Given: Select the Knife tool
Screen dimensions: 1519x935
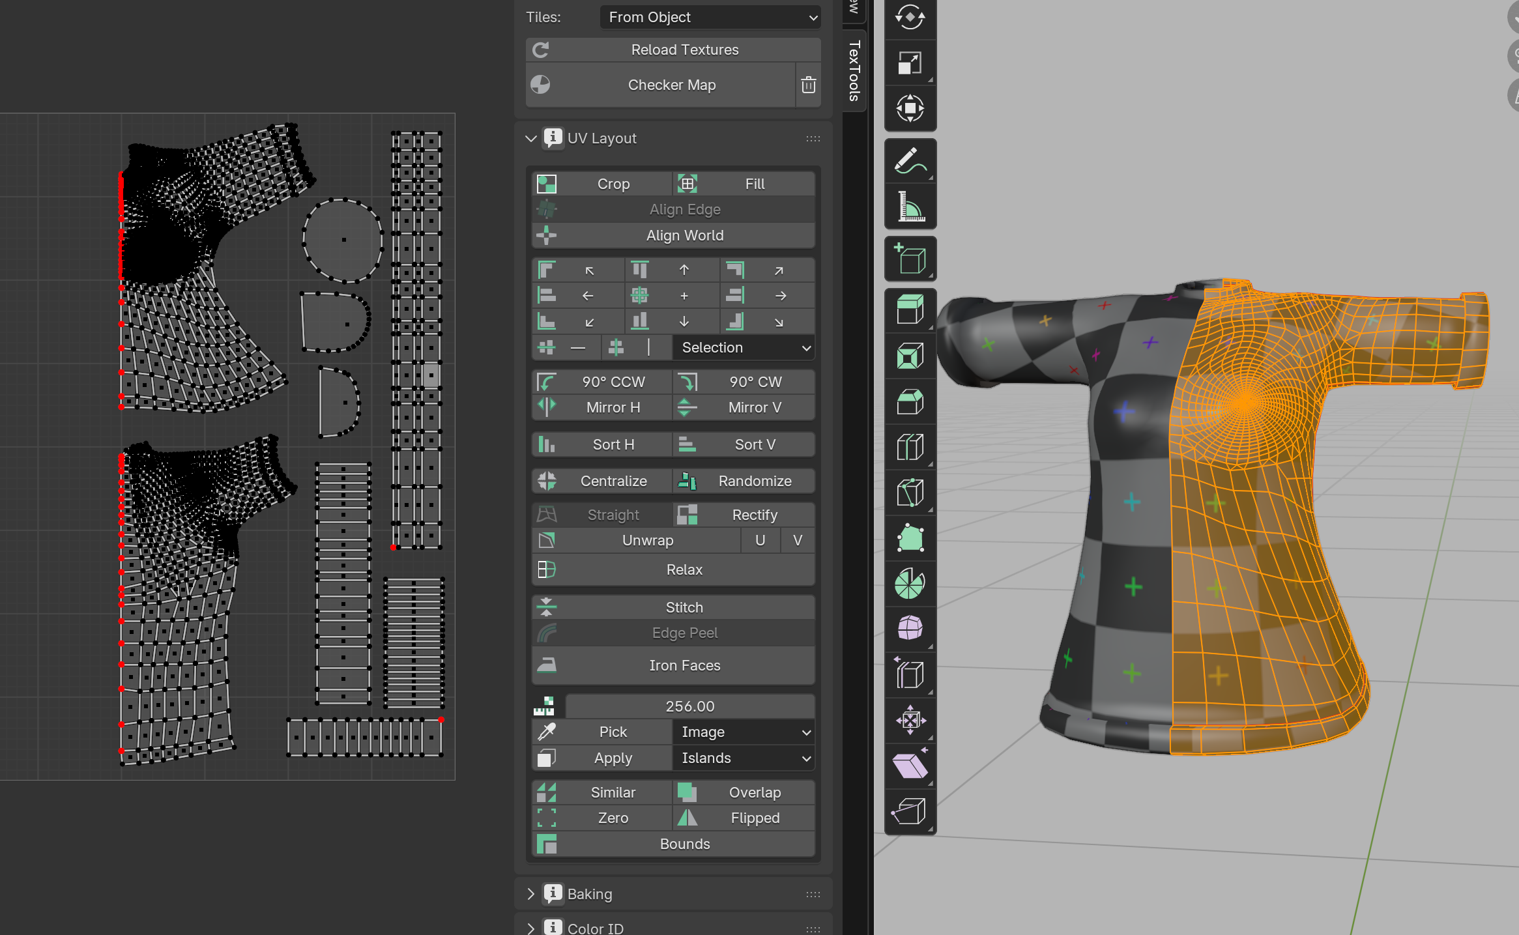Looking at the screenshot, I should click(x=910, y=493).
